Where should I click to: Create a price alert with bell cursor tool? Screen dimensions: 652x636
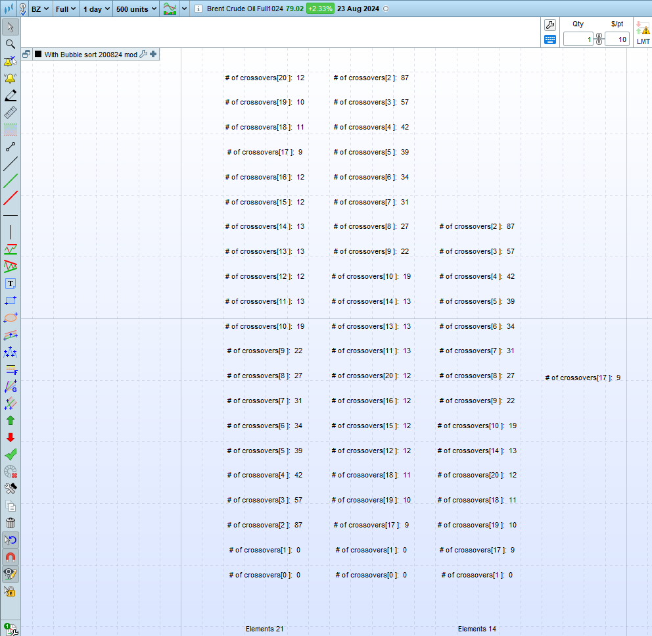tap(11, 61)
